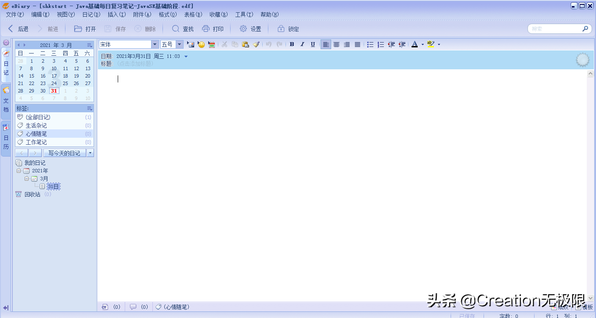Apply the format painter brush
This screenshot has height=318, width=596.
(256, 44)
